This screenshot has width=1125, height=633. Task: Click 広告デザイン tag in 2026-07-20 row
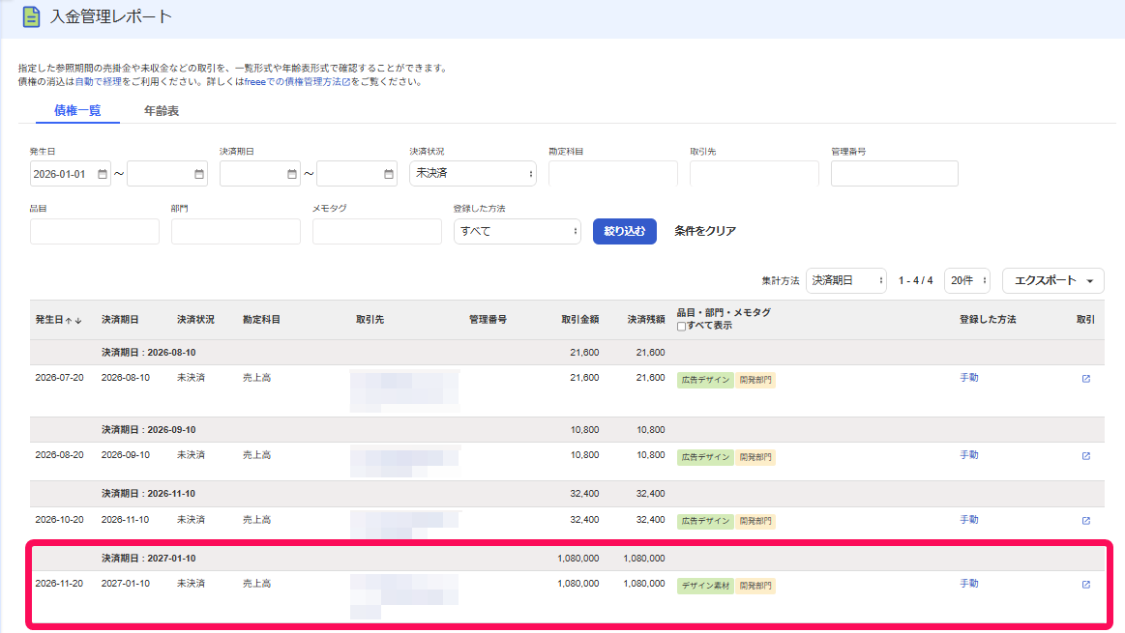[705, 380]
